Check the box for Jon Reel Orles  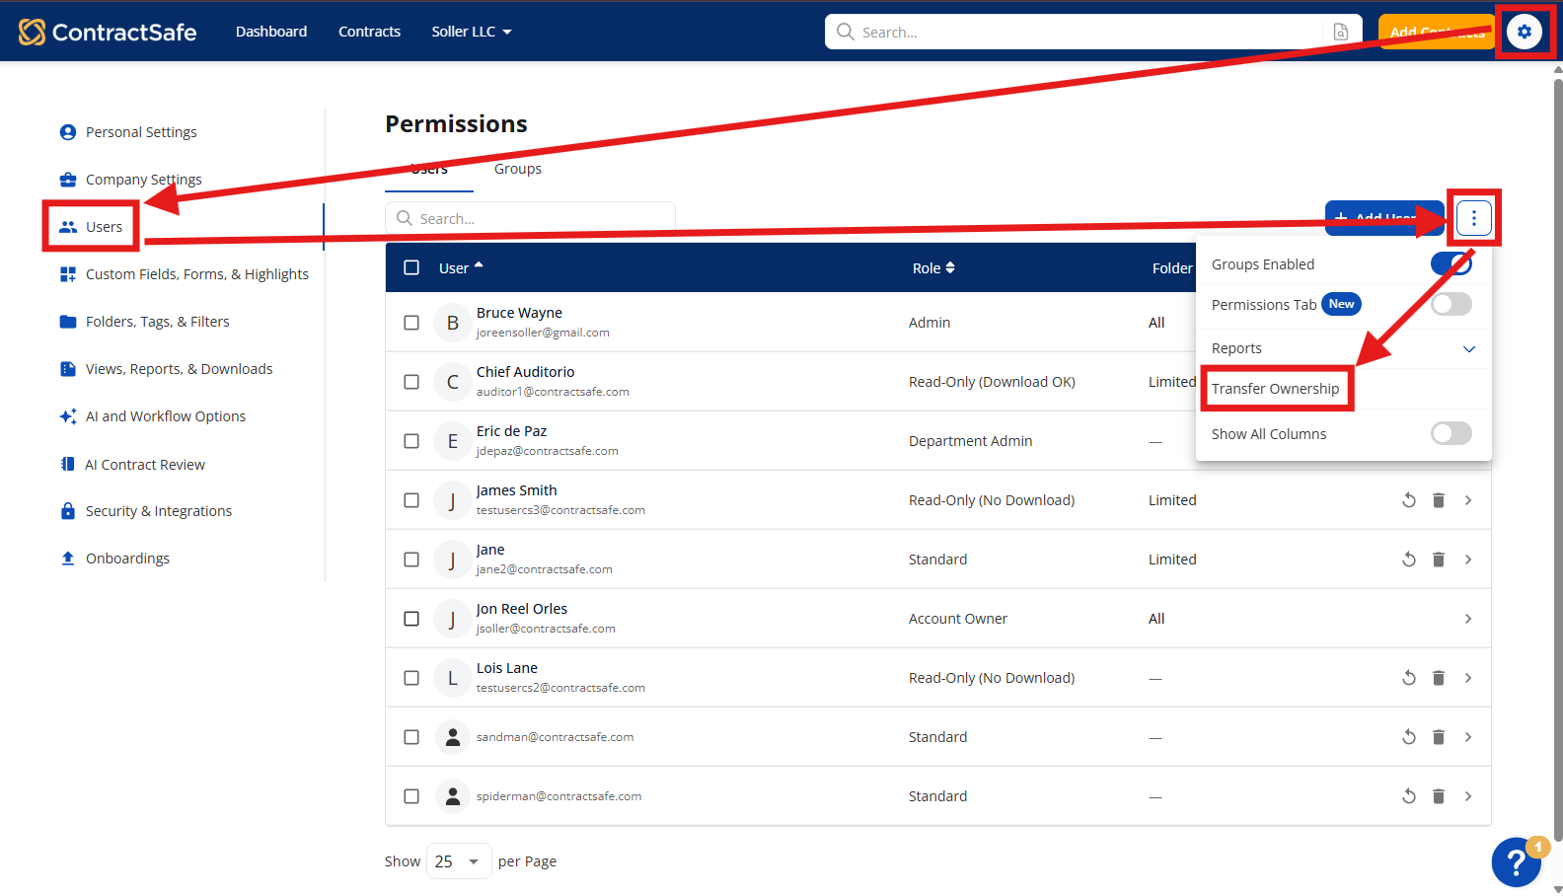(x=411, y=619)
